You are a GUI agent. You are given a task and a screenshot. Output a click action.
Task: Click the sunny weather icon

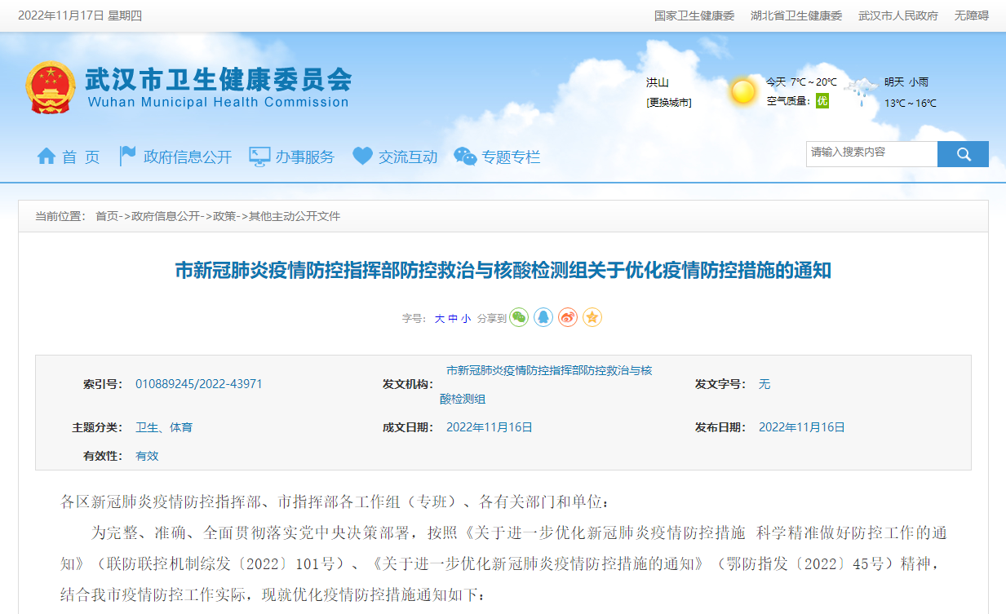742,91
